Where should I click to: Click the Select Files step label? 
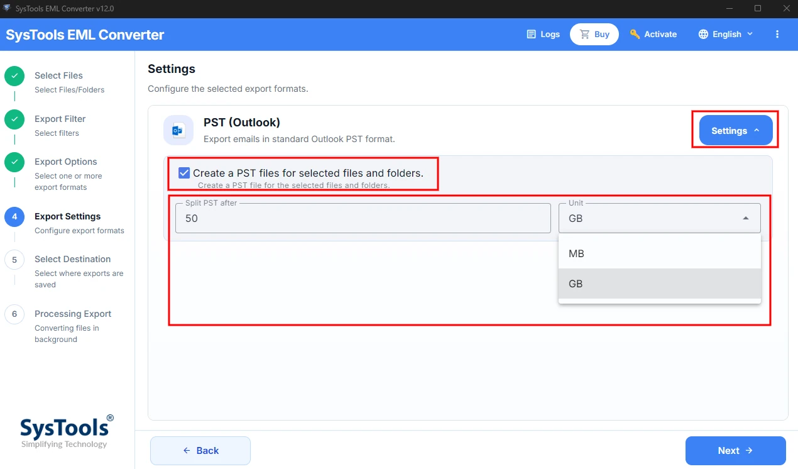[58, 75]
